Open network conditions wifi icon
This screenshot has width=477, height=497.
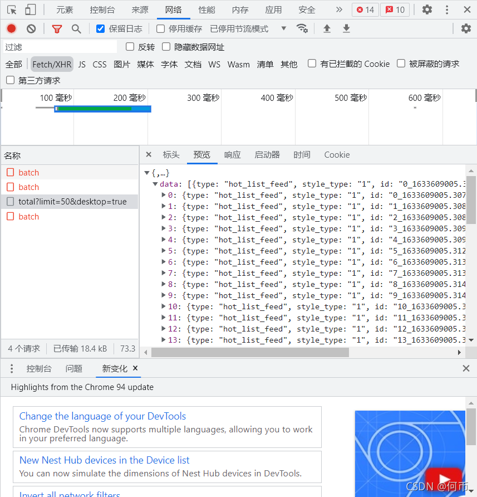tap(302, 28)
